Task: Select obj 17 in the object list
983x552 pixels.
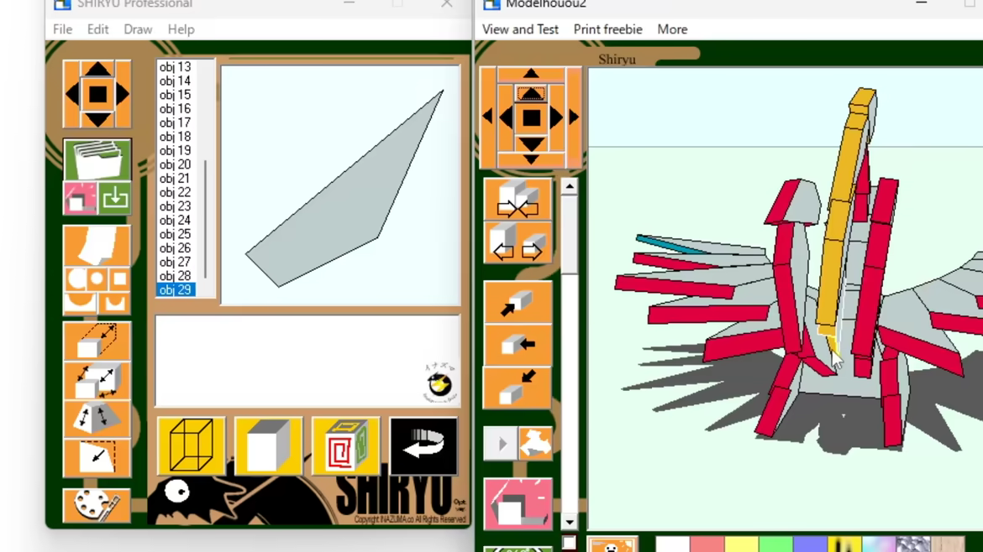Action: (176, 122)
